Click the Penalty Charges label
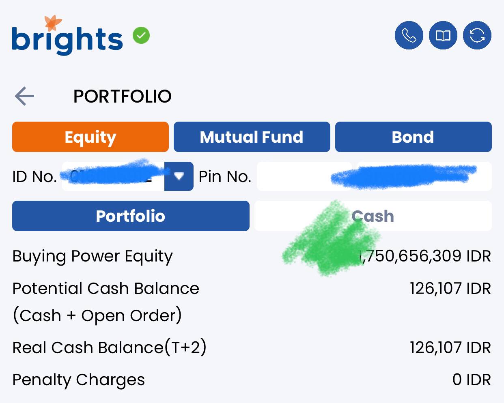The image size is (504, 403). point(78,380)
